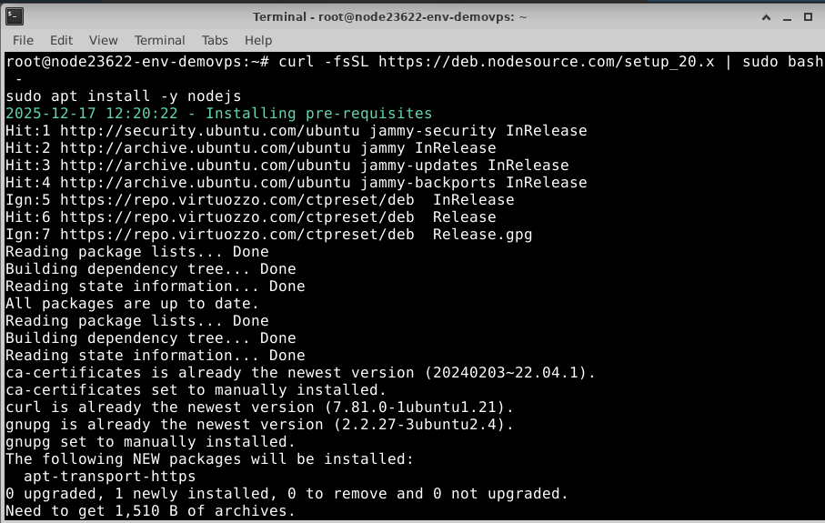This screenshot has width=825, height=523.
Task: Open the Tabs menu
Action: 215,40
